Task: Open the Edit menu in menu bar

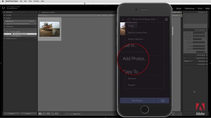Action: click(25, 1)
